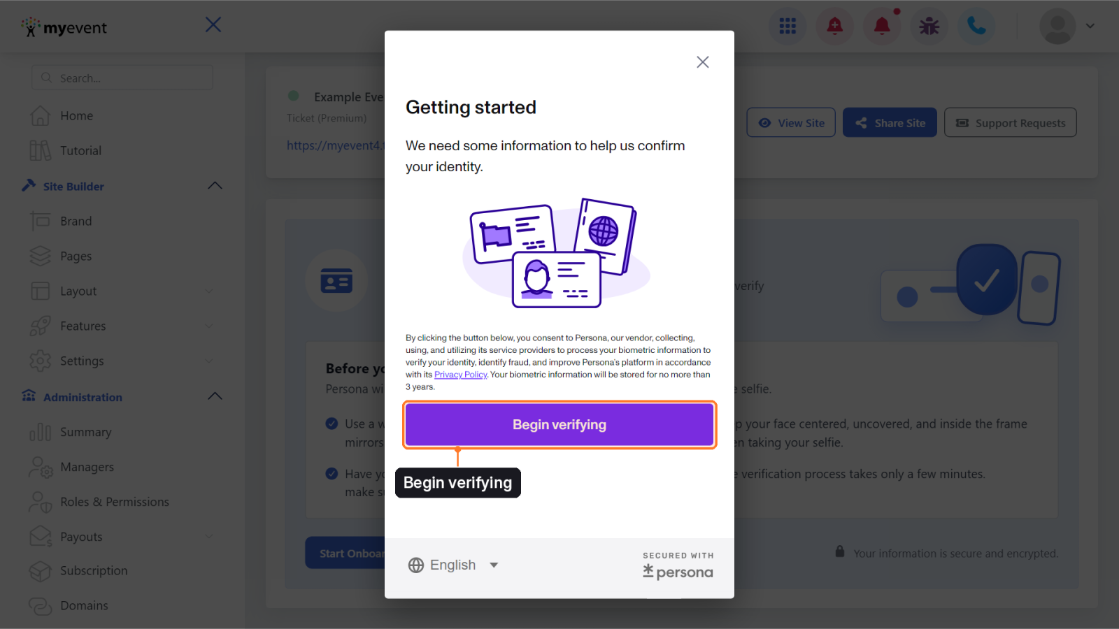The width and height of the screenshot is (1119, 629).
Task: Expand the Layout submenu
Action: [x=209, y=291]
